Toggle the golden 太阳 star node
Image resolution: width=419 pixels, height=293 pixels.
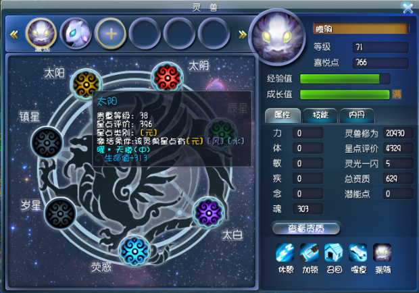click(x=86, y=84)
